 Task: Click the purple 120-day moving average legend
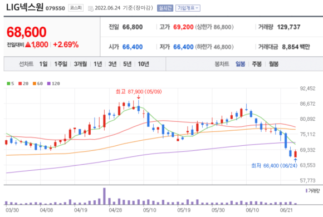click(x=53, y=83)
